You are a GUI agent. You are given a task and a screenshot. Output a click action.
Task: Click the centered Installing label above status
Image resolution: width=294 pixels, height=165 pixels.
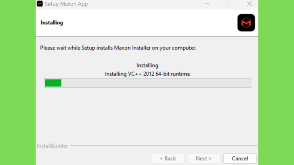coord(147,66)
